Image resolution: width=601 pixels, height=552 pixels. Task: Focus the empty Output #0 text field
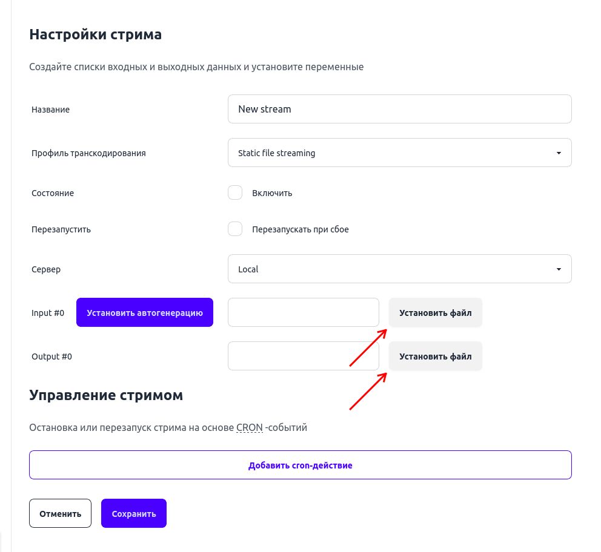pyautogui.click(x=303, y=356)
